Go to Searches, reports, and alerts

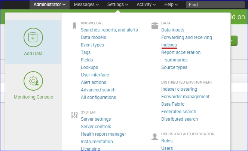coord(109,30)
